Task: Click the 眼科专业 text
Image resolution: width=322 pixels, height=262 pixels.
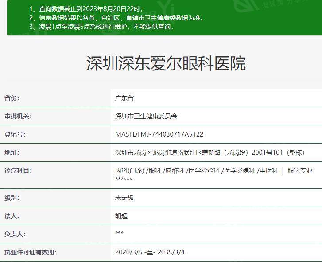Action: click(x=300, y=171)
